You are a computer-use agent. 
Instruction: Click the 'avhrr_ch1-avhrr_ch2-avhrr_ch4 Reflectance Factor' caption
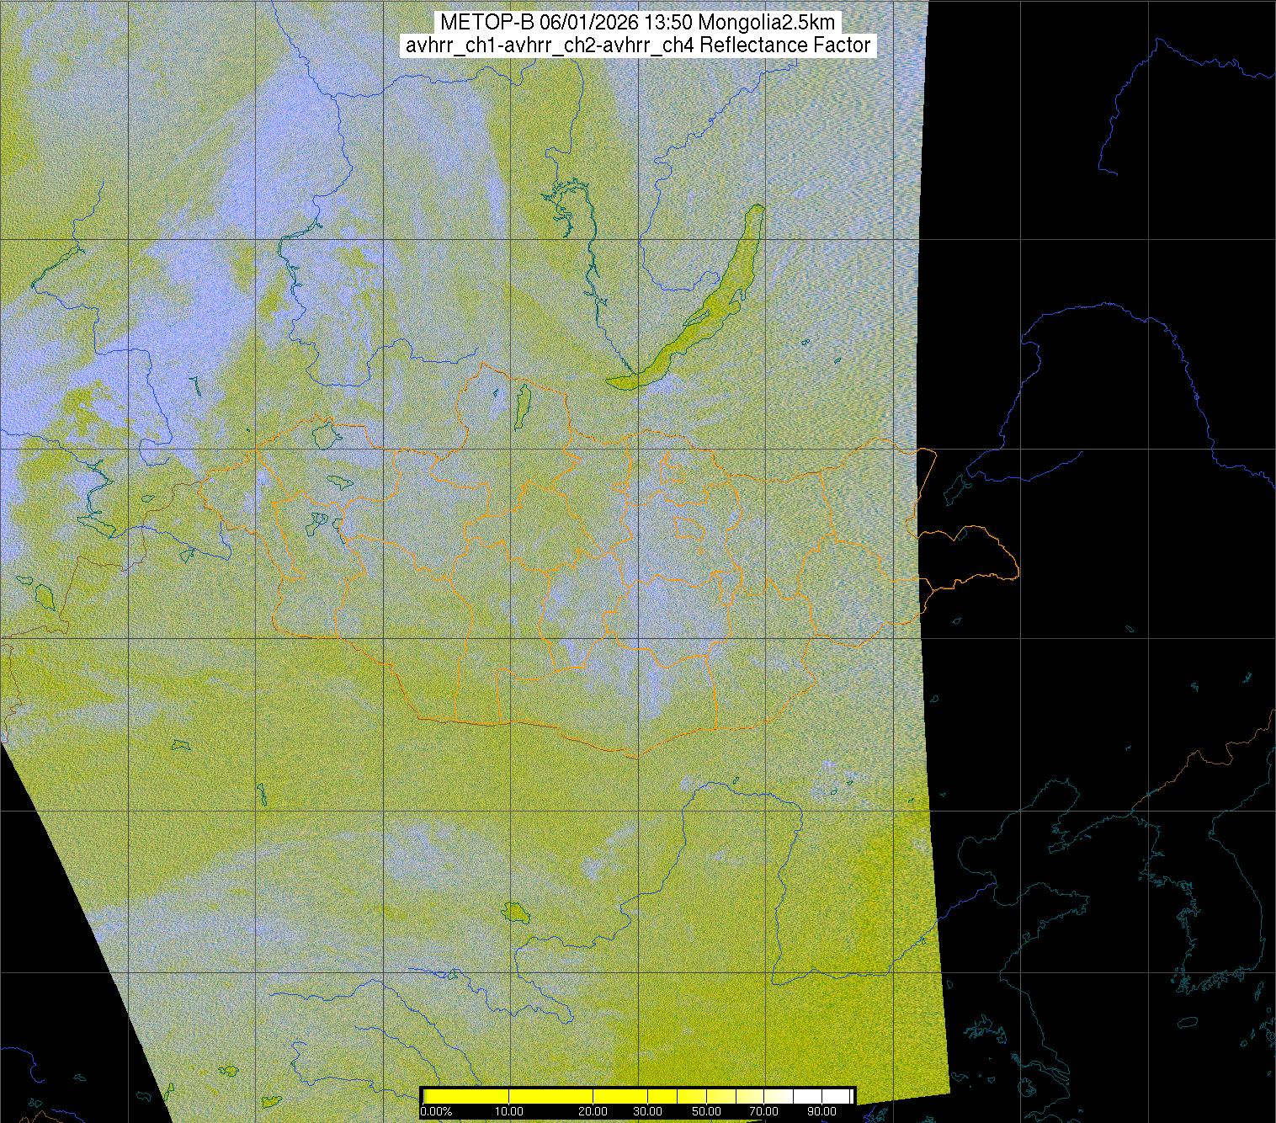point(638,45)
